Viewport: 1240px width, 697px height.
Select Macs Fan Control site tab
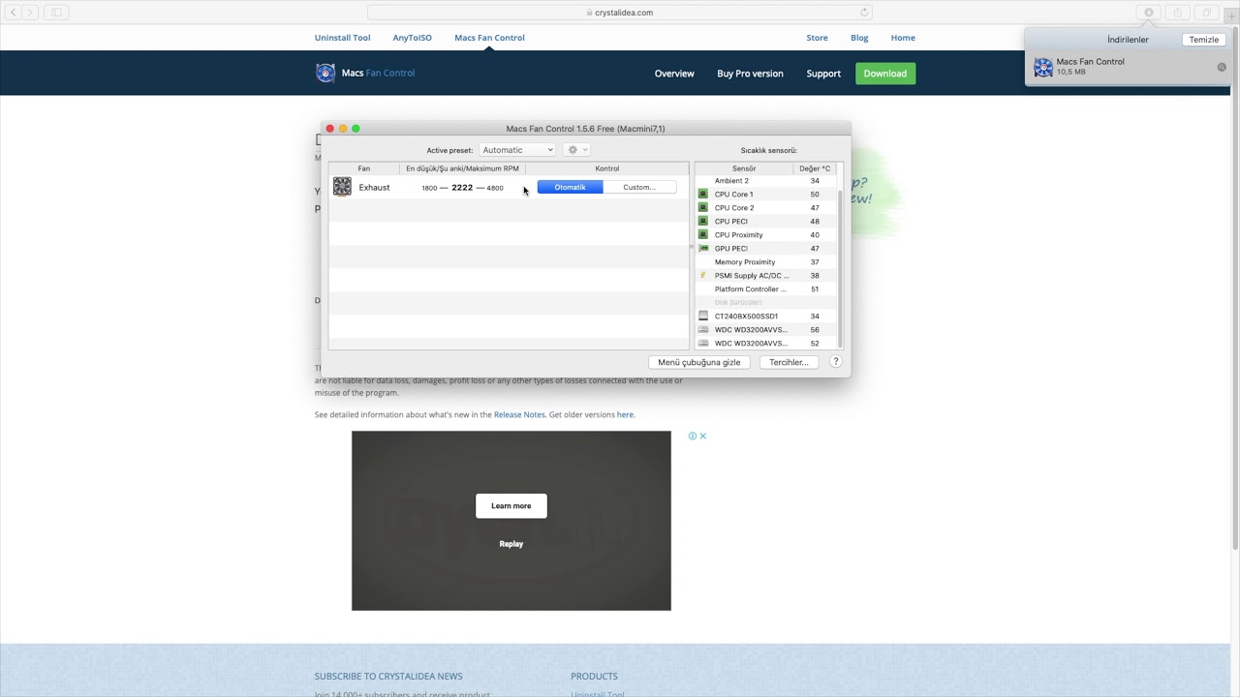pyautogui.click(x=489, y=38)
